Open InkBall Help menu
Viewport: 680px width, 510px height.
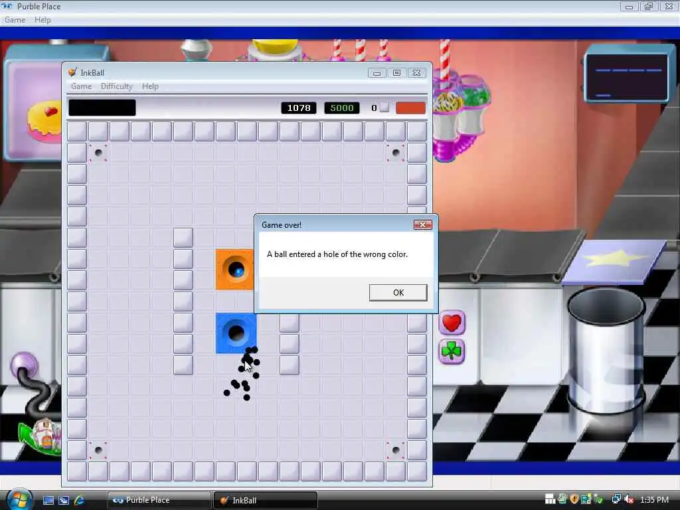pyautogui.click(x=150, y=86)
